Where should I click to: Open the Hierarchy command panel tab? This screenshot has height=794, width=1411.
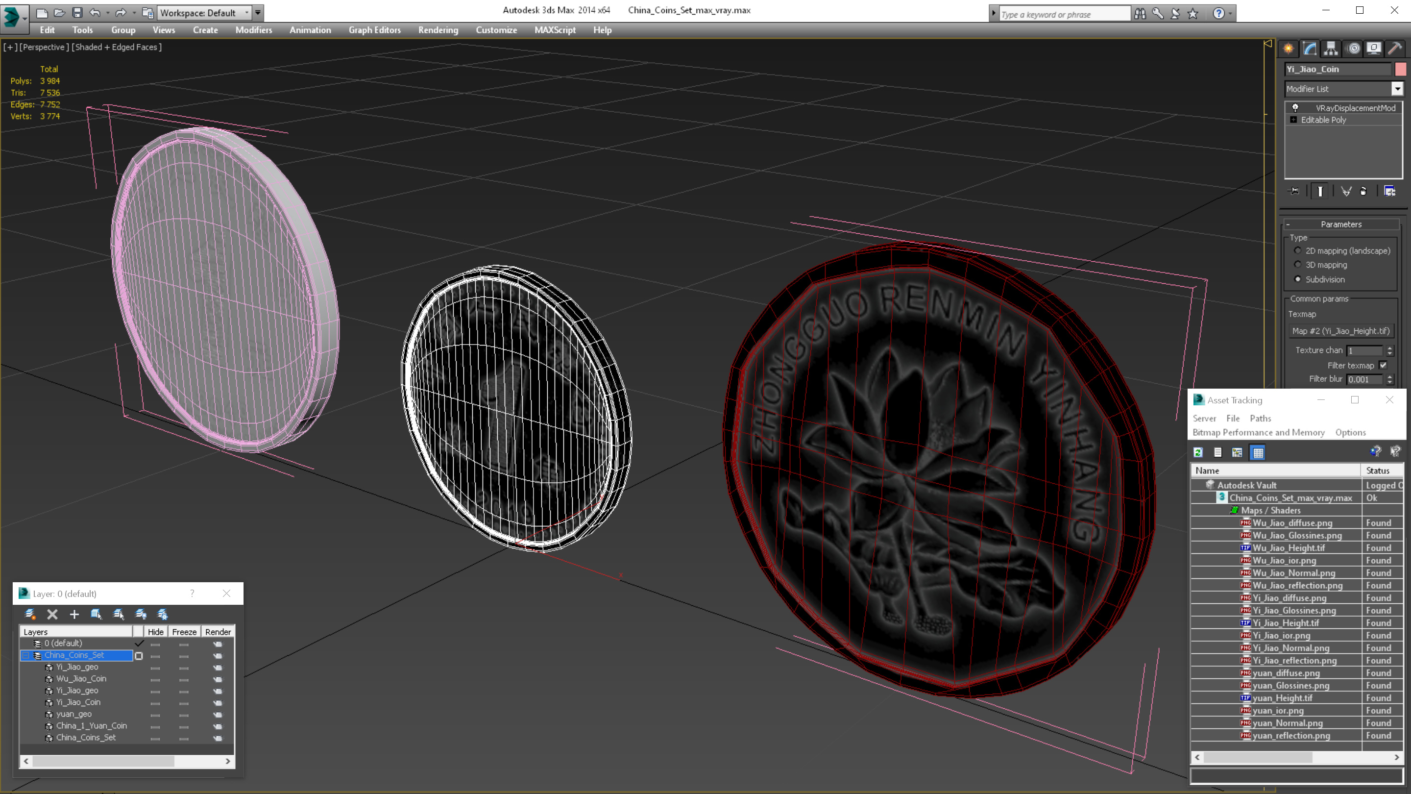pyautogui.click(x=1331, y=49)
